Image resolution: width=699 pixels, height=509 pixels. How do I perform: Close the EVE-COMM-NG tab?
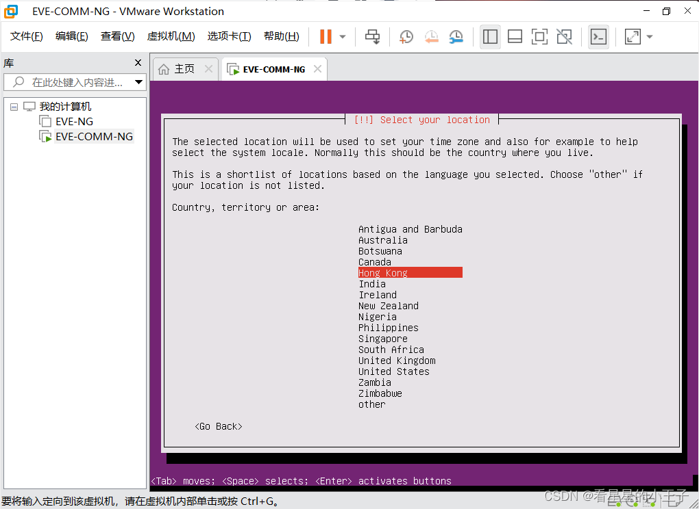(317, 69)
